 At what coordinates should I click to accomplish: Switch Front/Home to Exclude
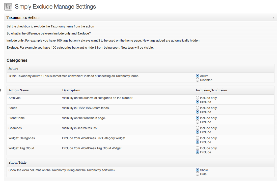198,122
